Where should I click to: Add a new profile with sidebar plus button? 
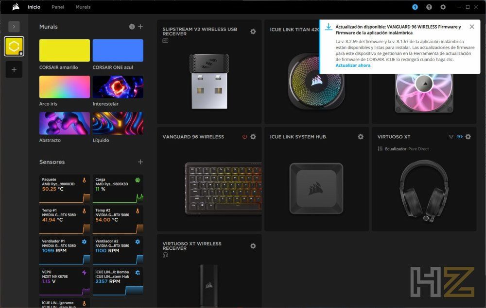click(x=14, y=69)
